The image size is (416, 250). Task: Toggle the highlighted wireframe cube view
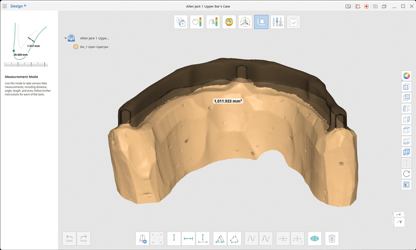pos(406,152)
